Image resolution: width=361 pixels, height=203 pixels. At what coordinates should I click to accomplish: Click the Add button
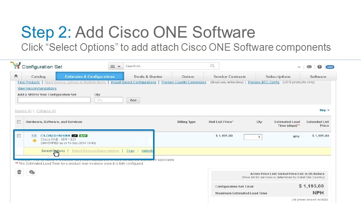click(x=133, y=100)
